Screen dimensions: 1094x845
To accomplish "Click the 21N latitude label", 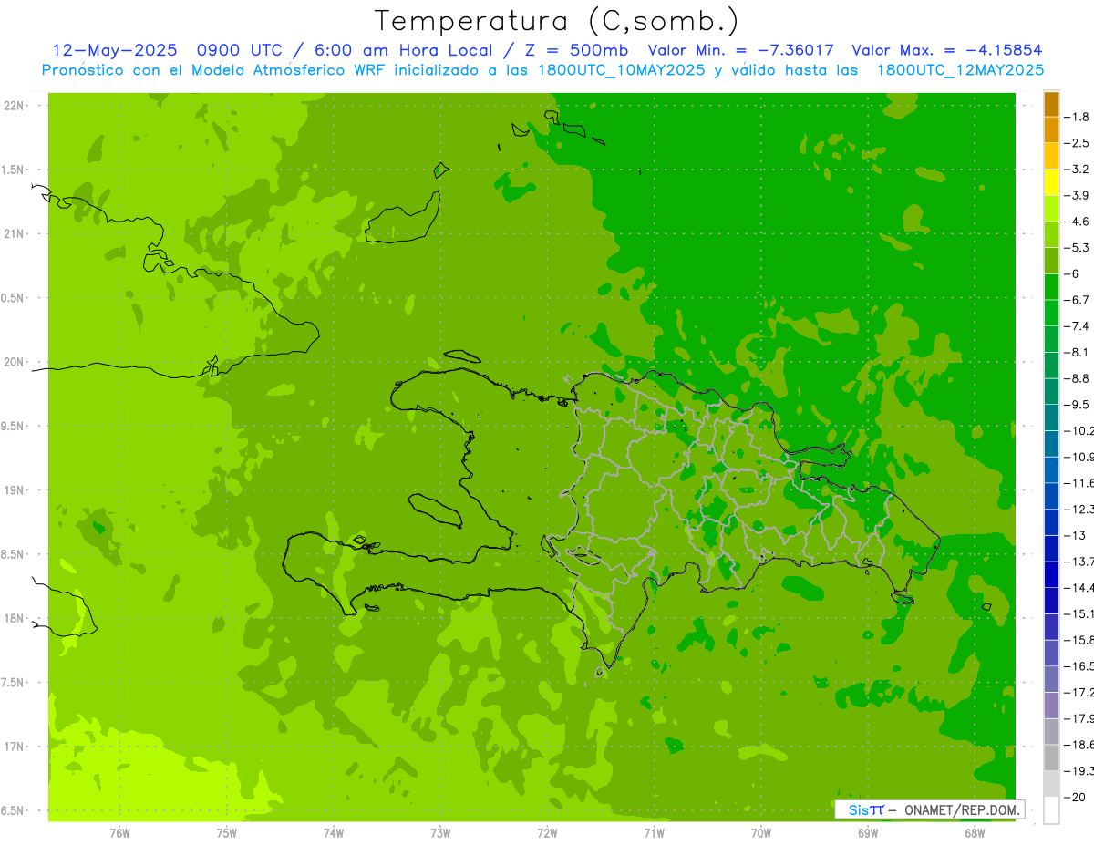I will (x=14, y=233).
